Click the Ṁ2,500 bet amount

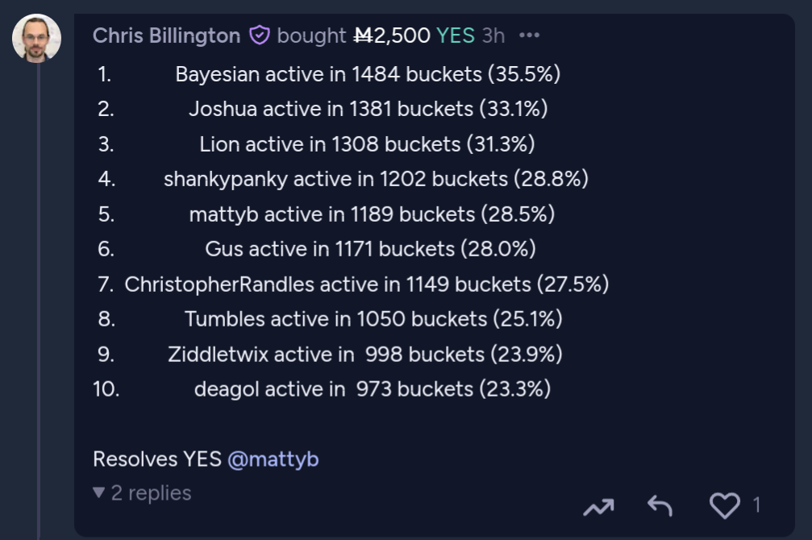[392, 35]
